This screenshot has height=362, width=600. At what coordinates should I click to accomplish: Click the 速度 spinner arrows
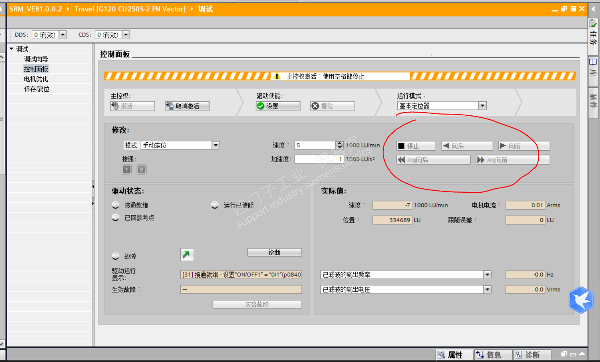pos(339,145)
